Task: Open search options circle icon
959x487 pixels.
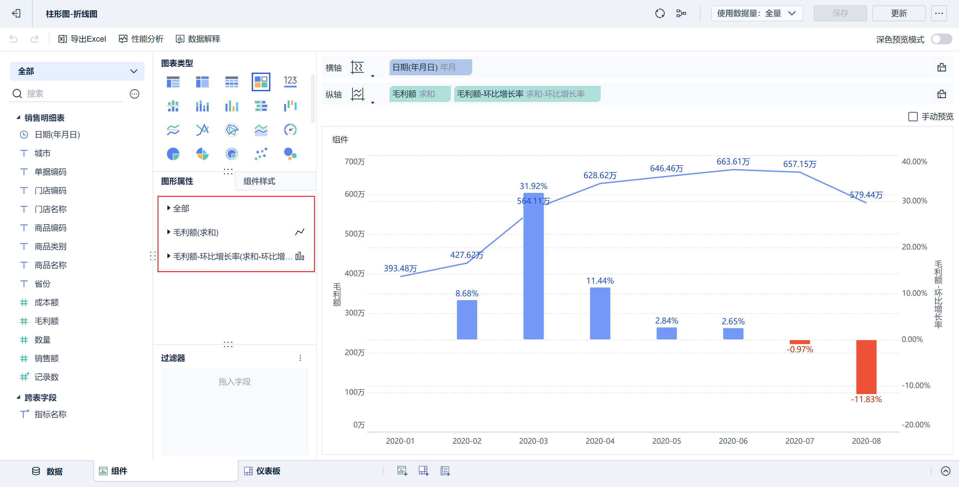Action: pyautogui.click(x=135, y=94)
